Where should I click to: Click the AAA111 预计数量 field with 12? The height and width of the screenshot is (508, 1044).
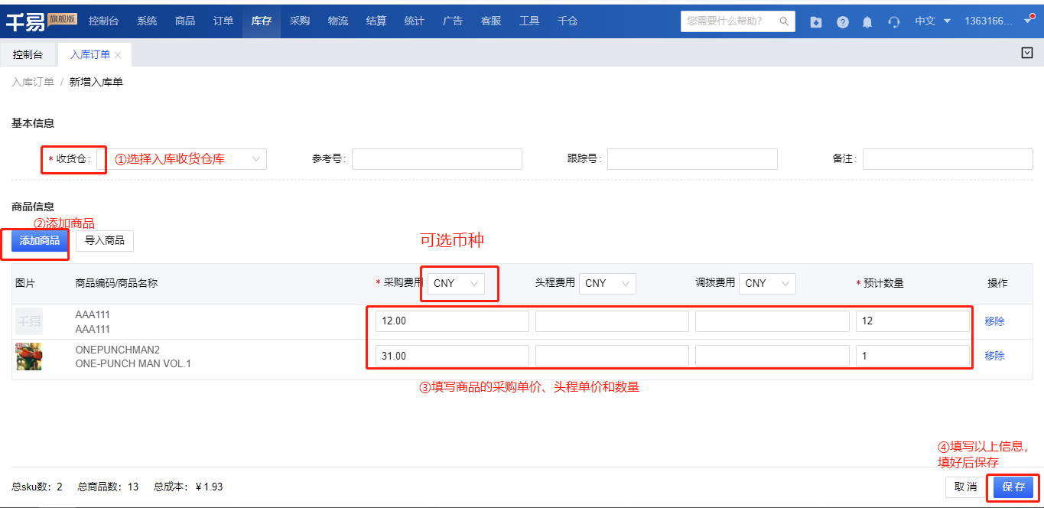(x=912, y=321)
